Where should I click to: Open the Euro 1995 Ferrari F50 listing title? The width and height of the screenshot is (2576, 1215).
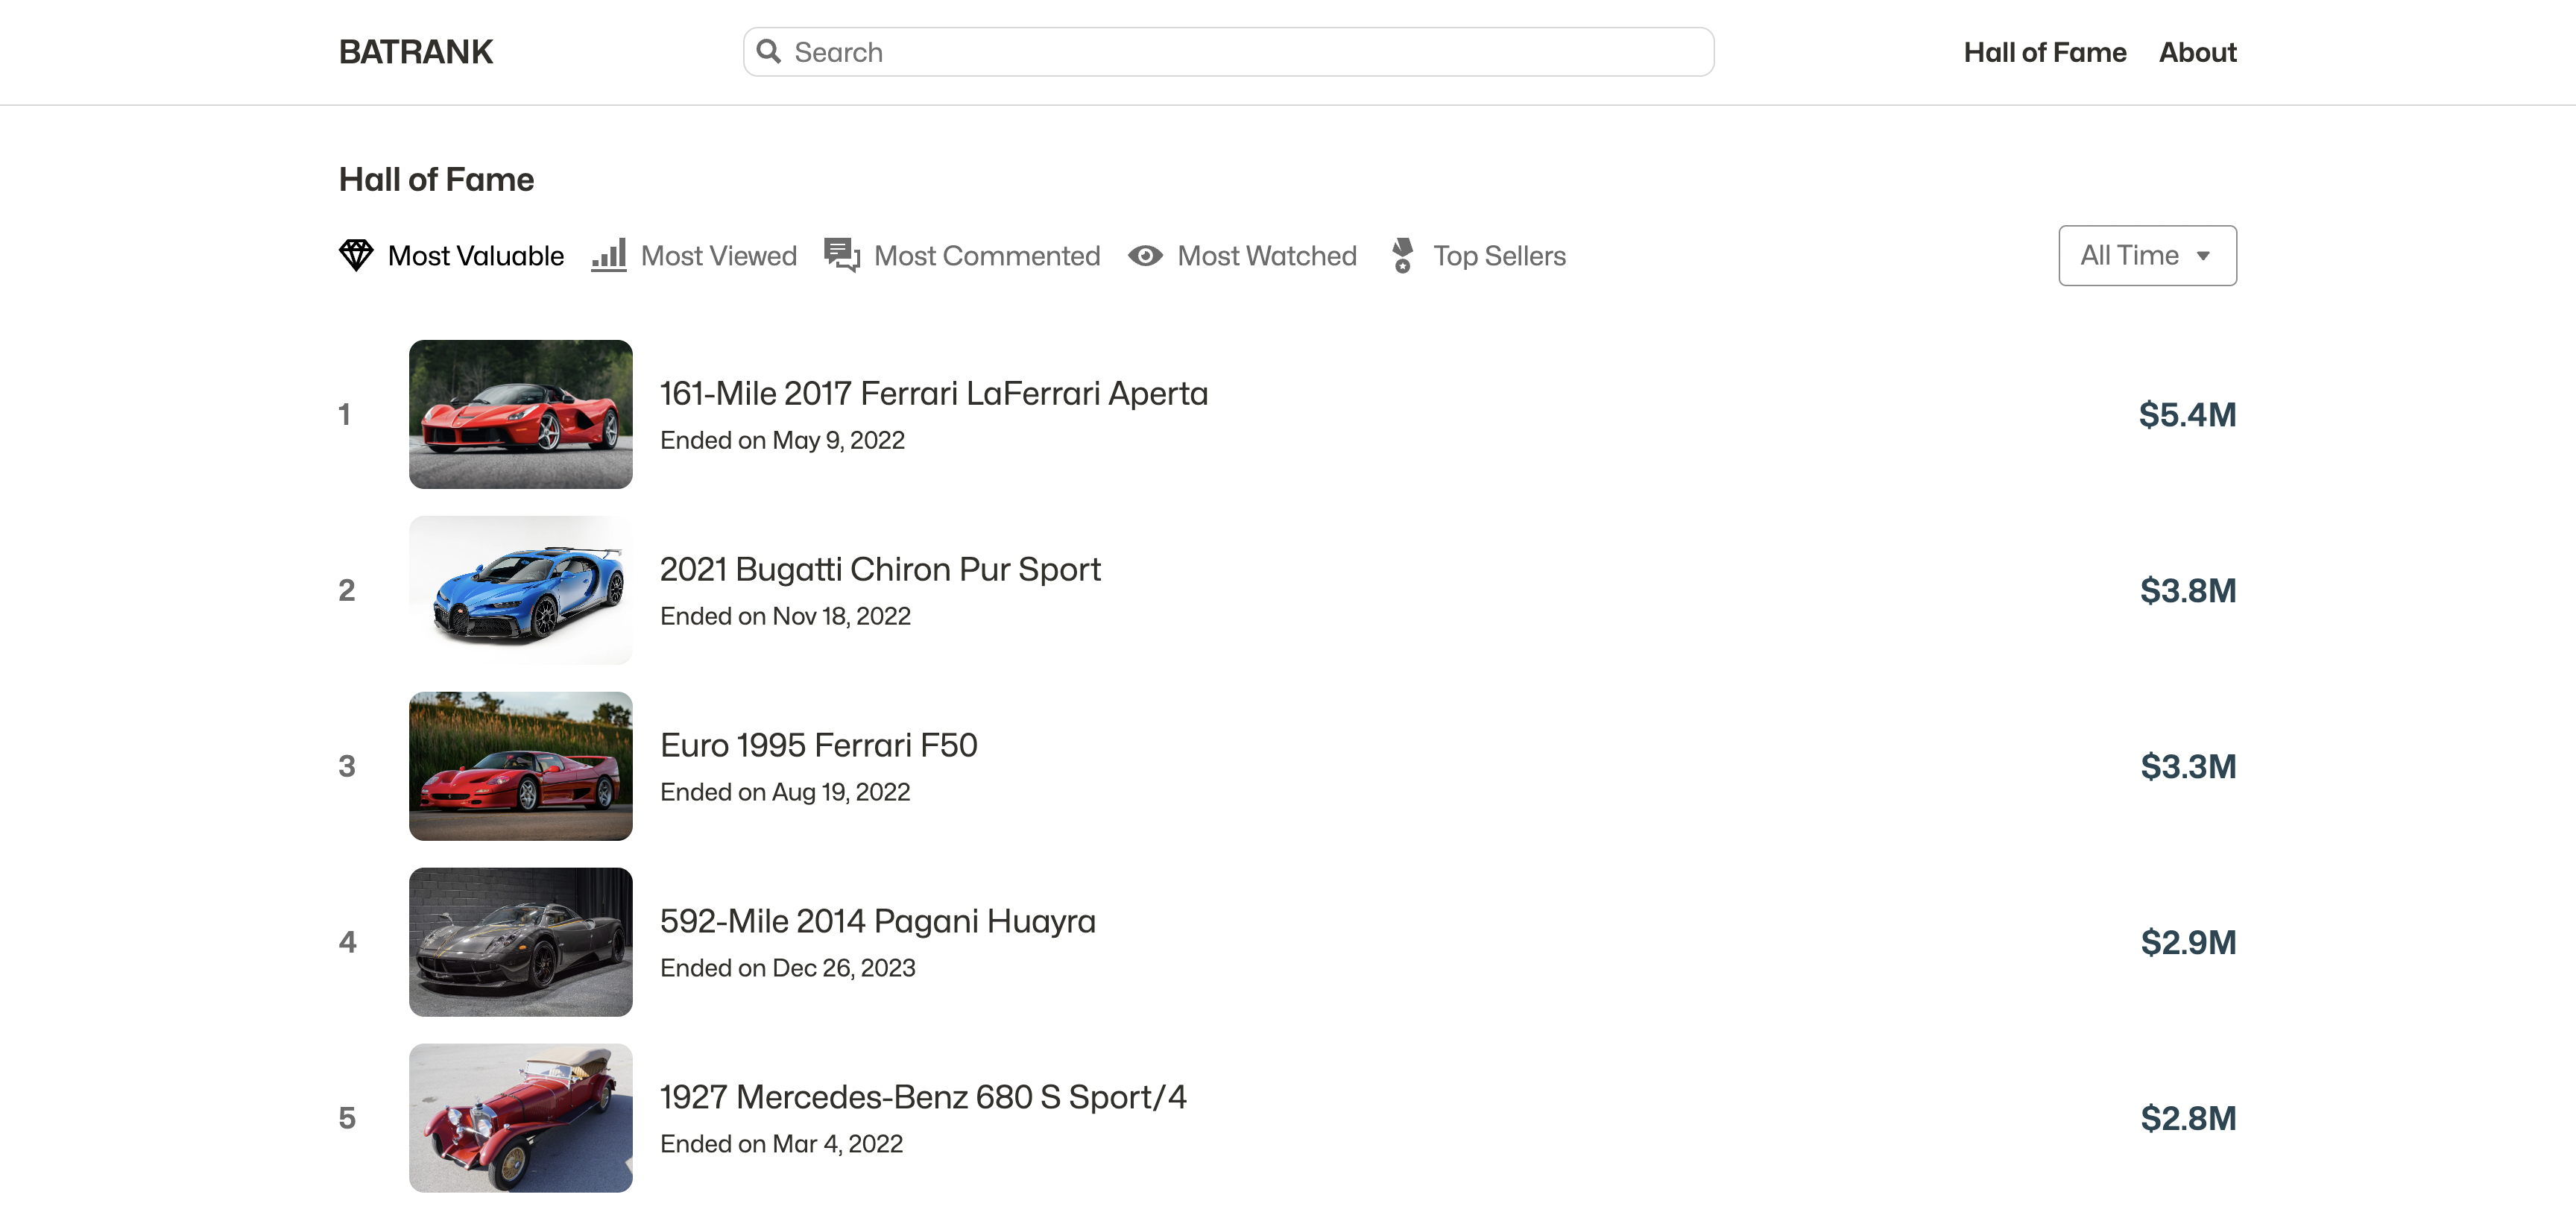pos(818,745)
